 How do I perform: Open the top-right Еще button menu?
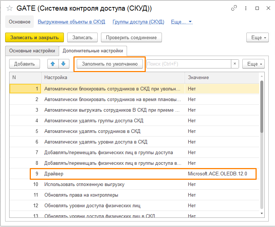point(258,37)
